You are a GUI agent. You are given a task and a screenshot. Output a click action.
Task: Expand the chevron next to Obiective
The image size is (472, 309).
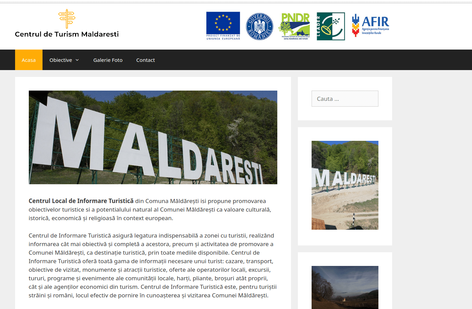(77, 60)
